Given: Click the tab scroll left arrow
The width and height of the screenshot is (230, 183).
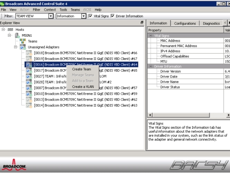Looking at the screenshot, I should (225, 23).
